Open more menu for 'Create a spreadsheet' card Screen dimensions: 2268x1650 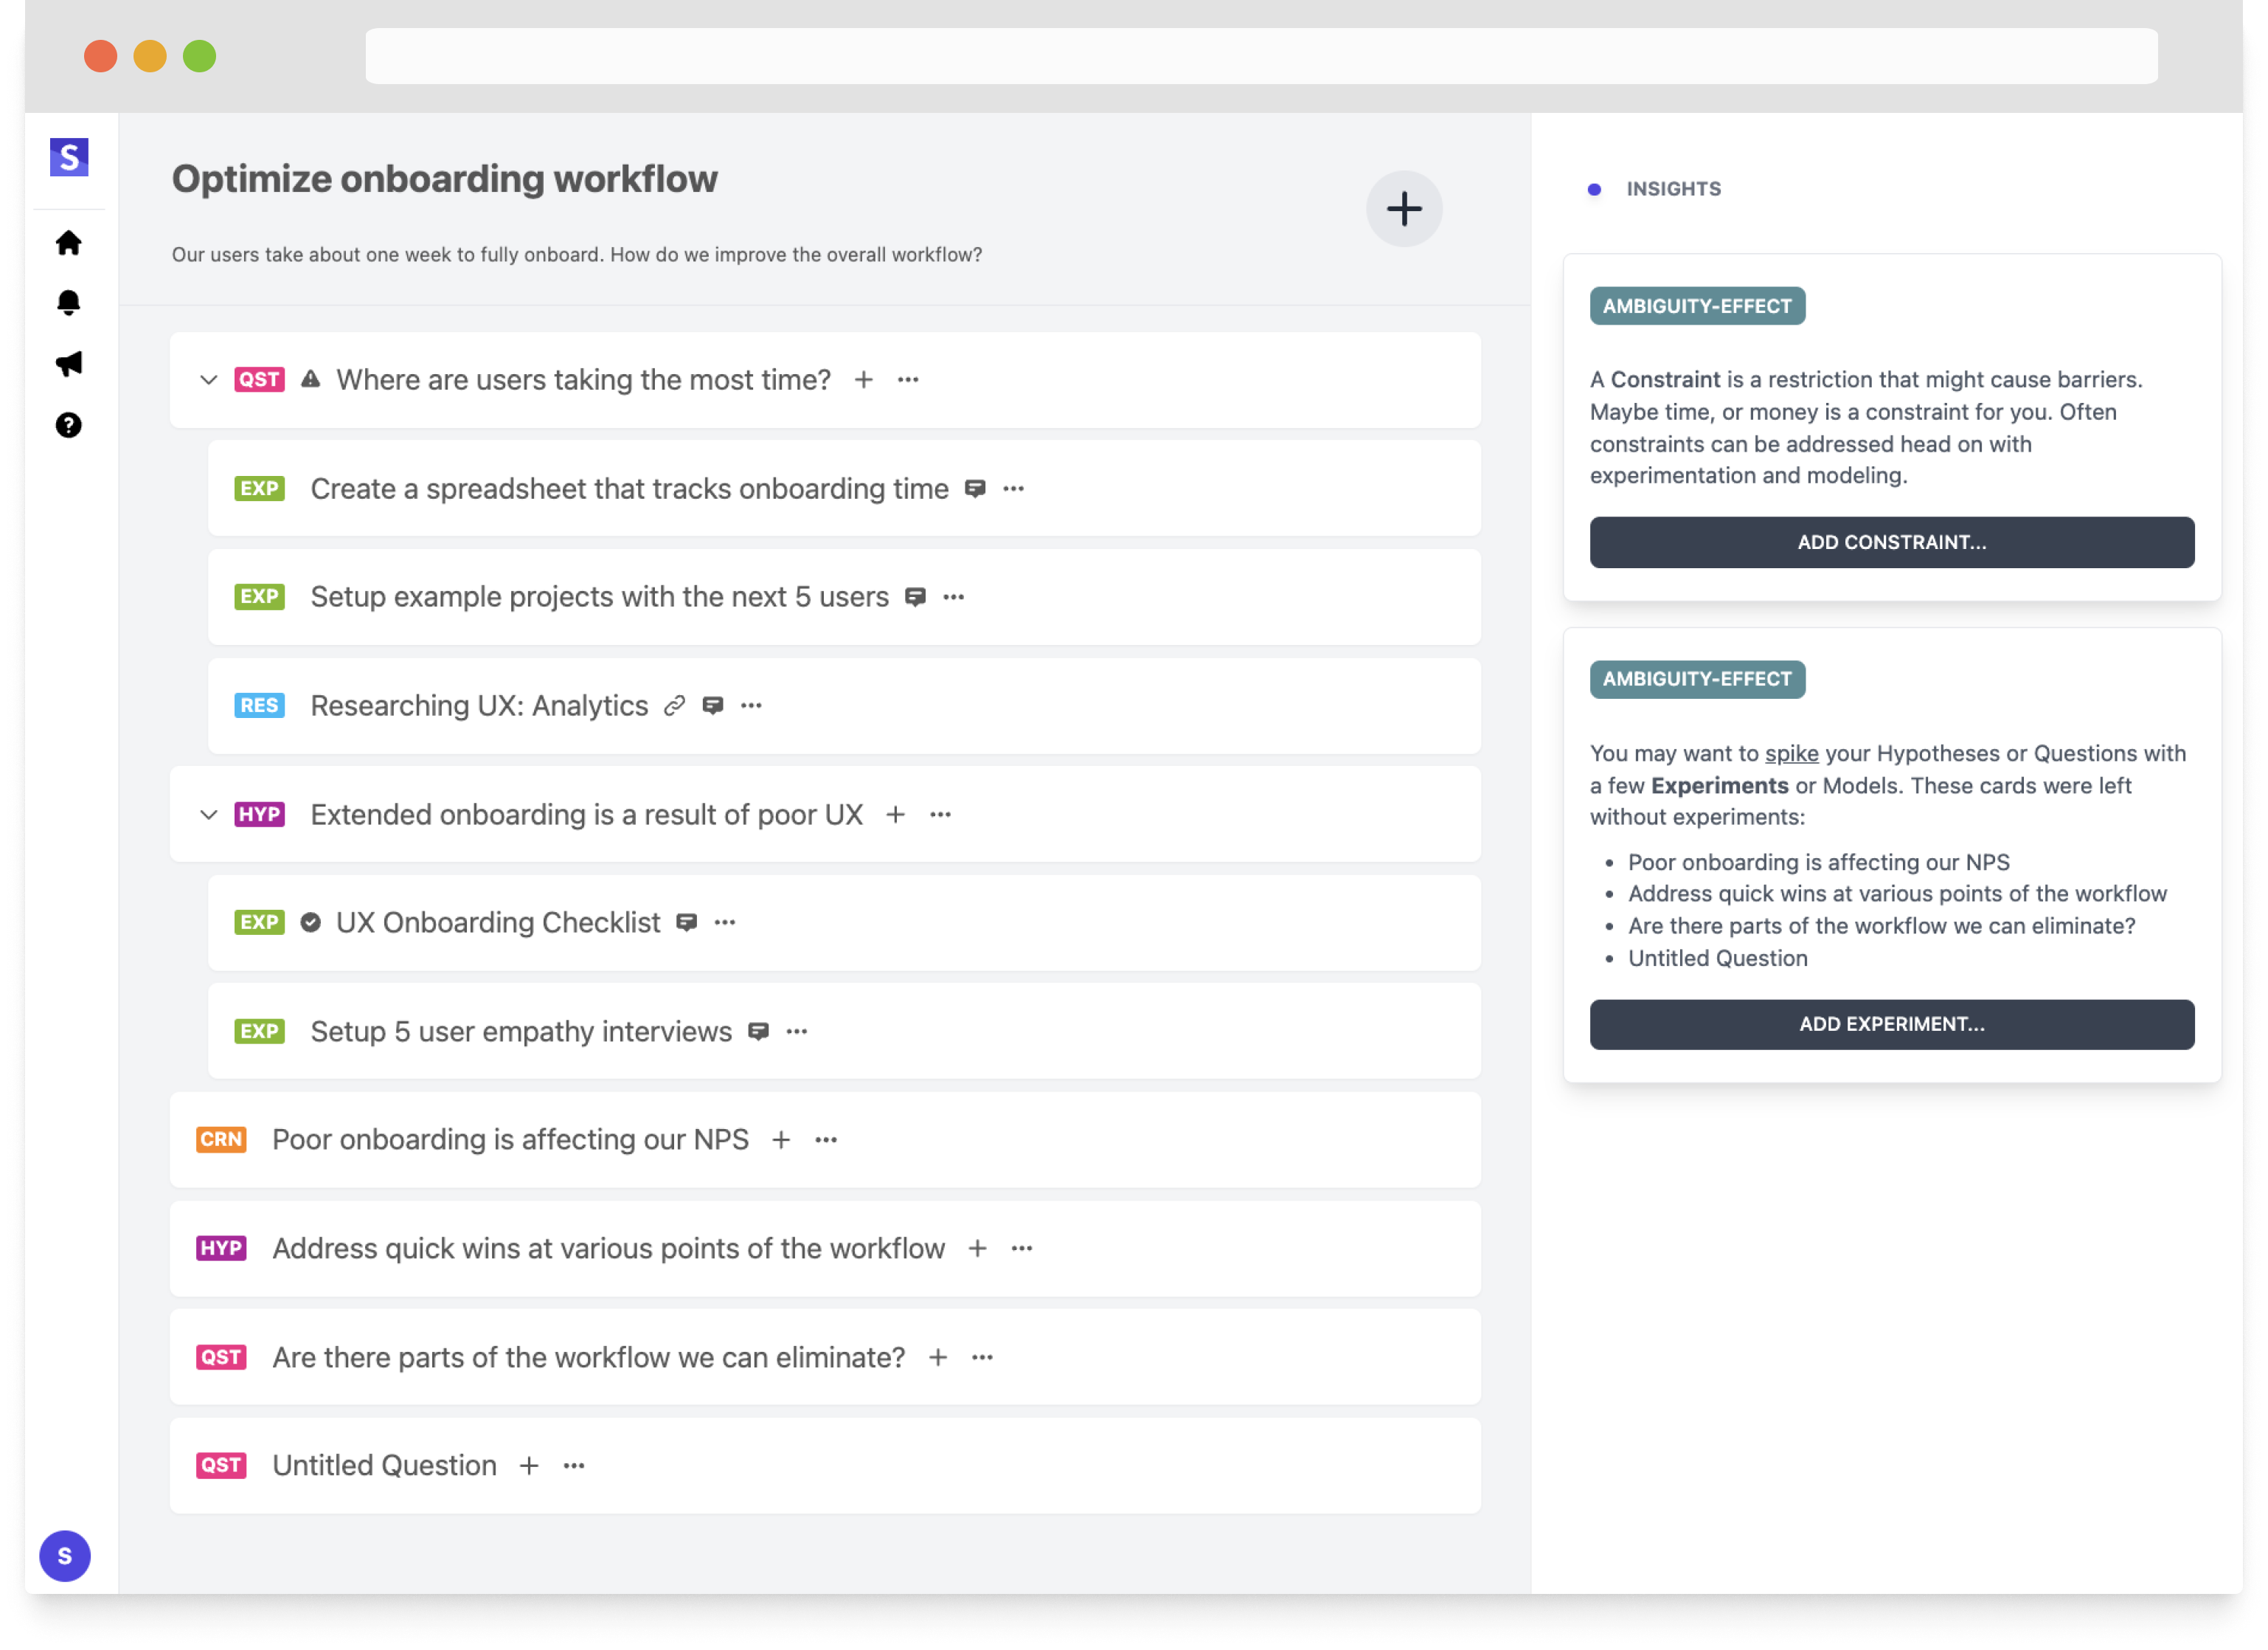pos(1014,489)
